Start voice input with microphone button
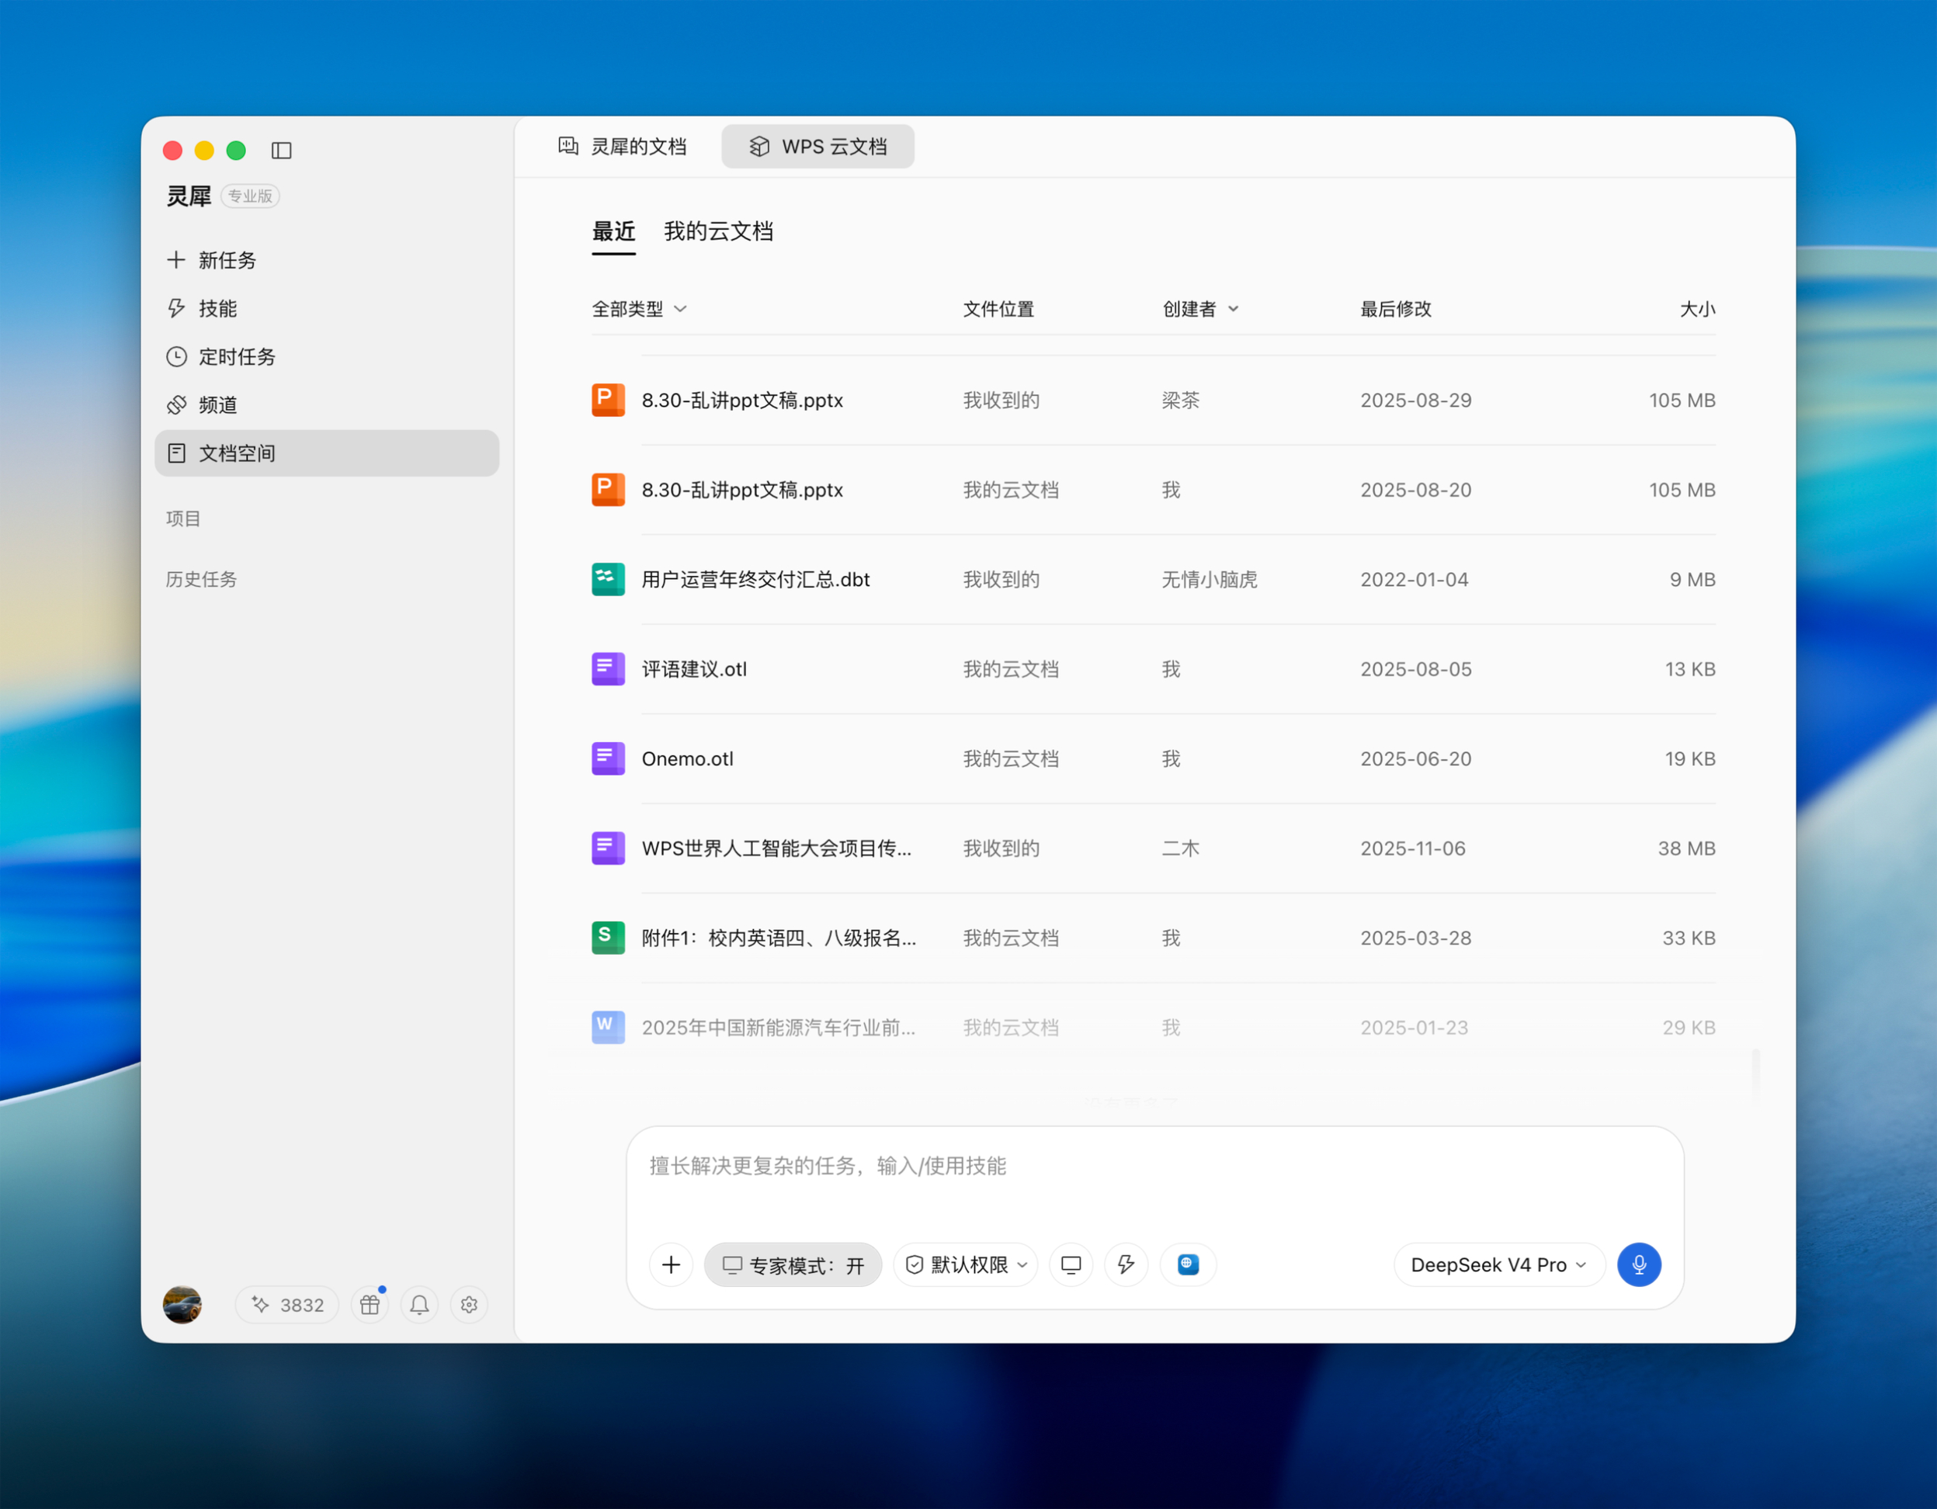The width and height of the screenshot is (1937, 1509). (x=1639, y=1264)
